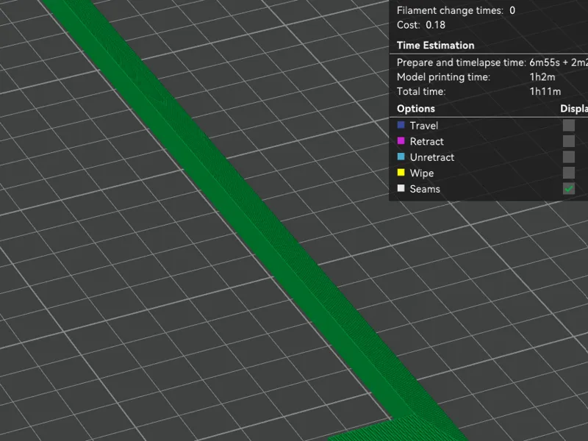This screenshot has height=441, width=588.
Task: Select the Seams option label
Action: [x=425, y=189]
